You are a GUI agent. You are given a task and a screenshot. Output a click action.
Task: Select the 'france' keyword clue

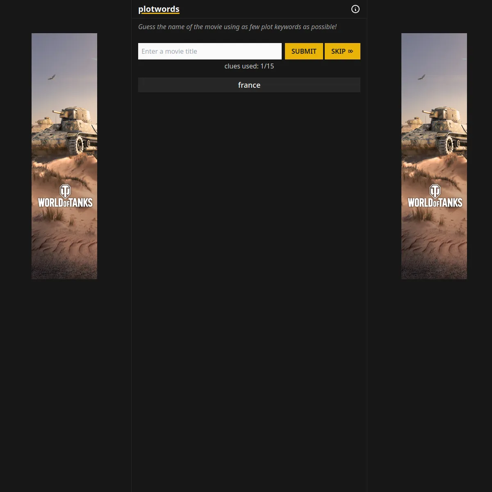tap(249, 85)
